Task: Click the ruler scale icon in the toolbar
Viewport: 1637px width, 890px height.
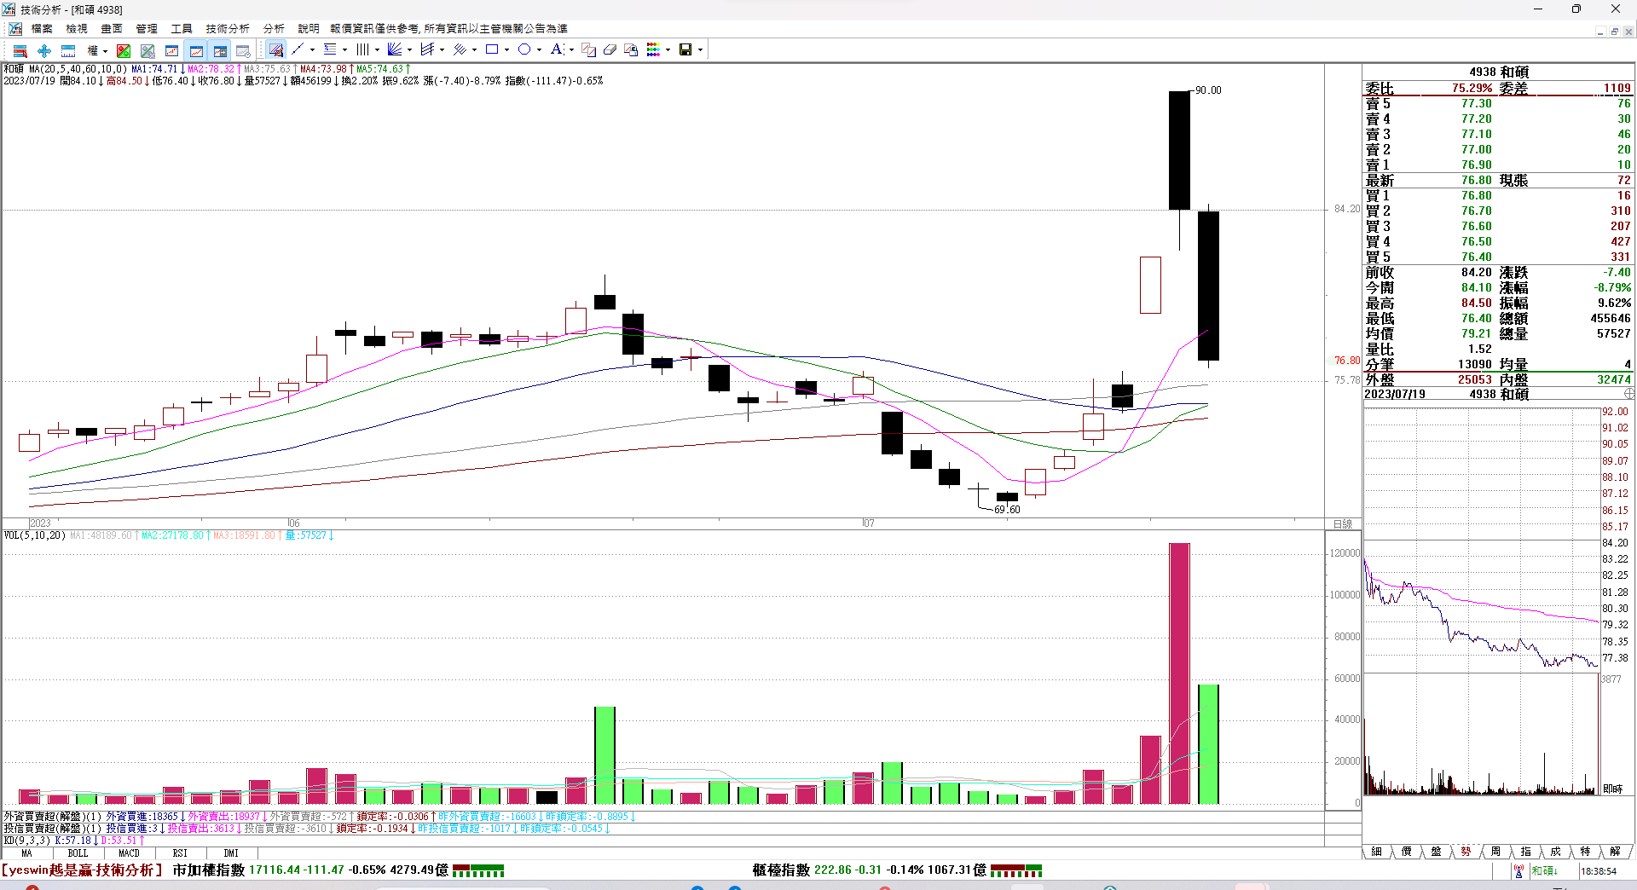Action: pos(69,50)
